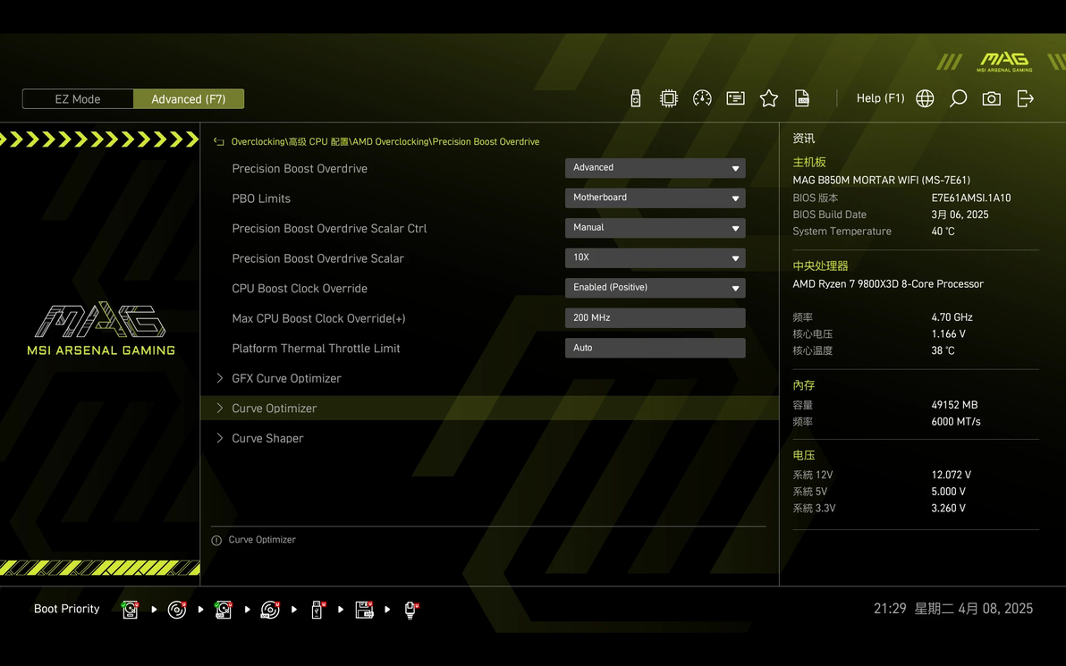The width and height of the screenshot is (1066, 666).
Task: Click Precision Boost Overdrive Scalar Ctrl label
Action: [329, 228]
